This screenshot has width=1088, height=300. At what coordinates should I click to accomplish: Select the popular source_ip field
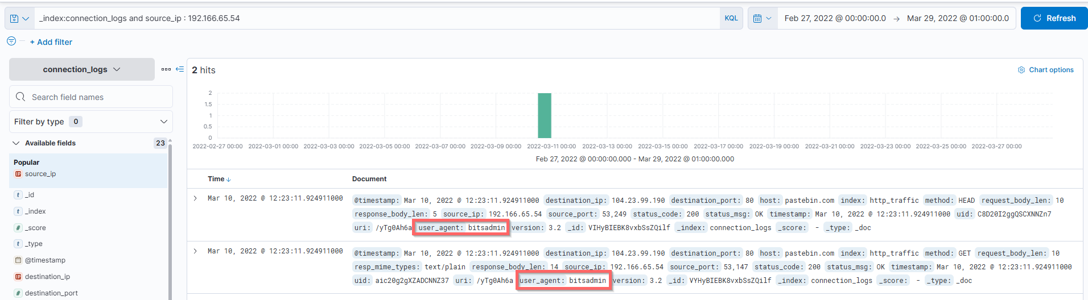[x=40, y=174]
